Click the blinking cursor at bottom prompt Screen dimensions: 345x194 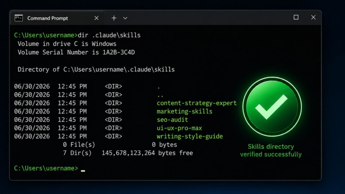[x=83, y=170]
